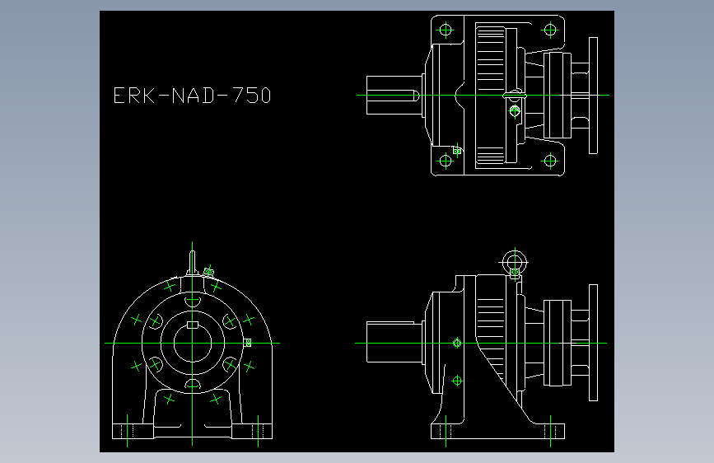Select the motor flange plate in side elevation
The height and width of the screenshot is (463, 714).
(593, 343)
